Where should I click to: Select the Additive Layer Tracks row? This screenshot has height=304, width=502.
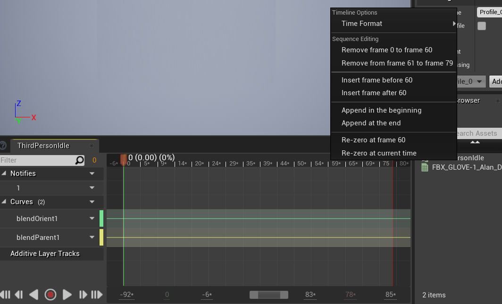point(51,254)
